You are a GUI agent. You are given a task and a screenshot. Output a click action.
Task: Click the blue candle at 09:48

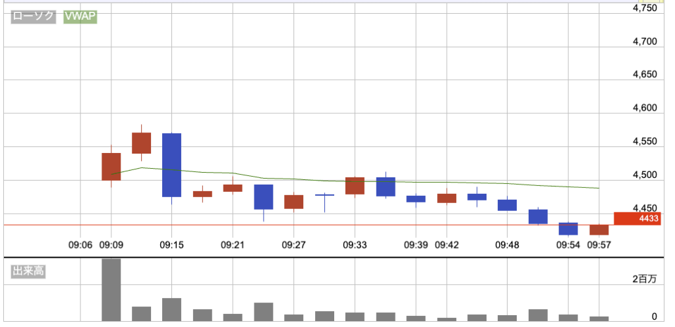[507, 205]
